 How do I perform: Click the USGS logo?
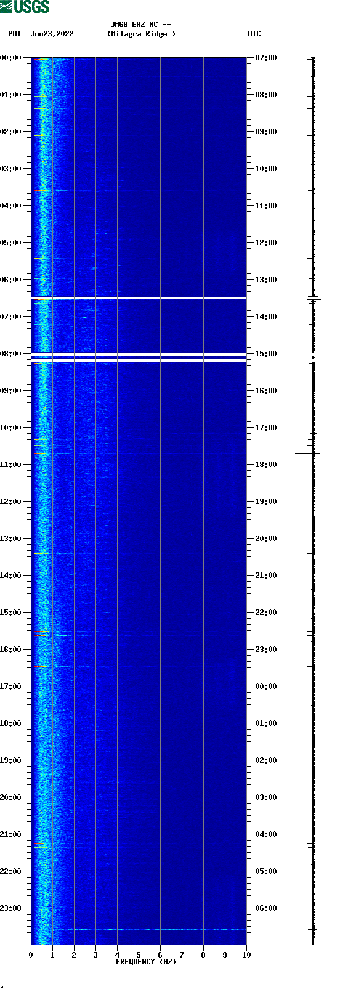coord(25,7)
